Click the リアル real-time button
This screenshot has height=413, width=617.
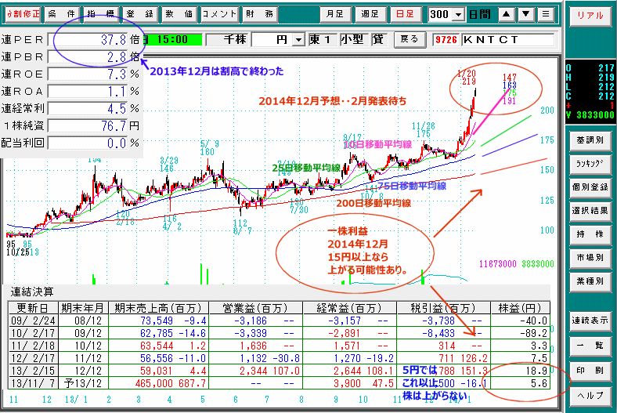590,16
